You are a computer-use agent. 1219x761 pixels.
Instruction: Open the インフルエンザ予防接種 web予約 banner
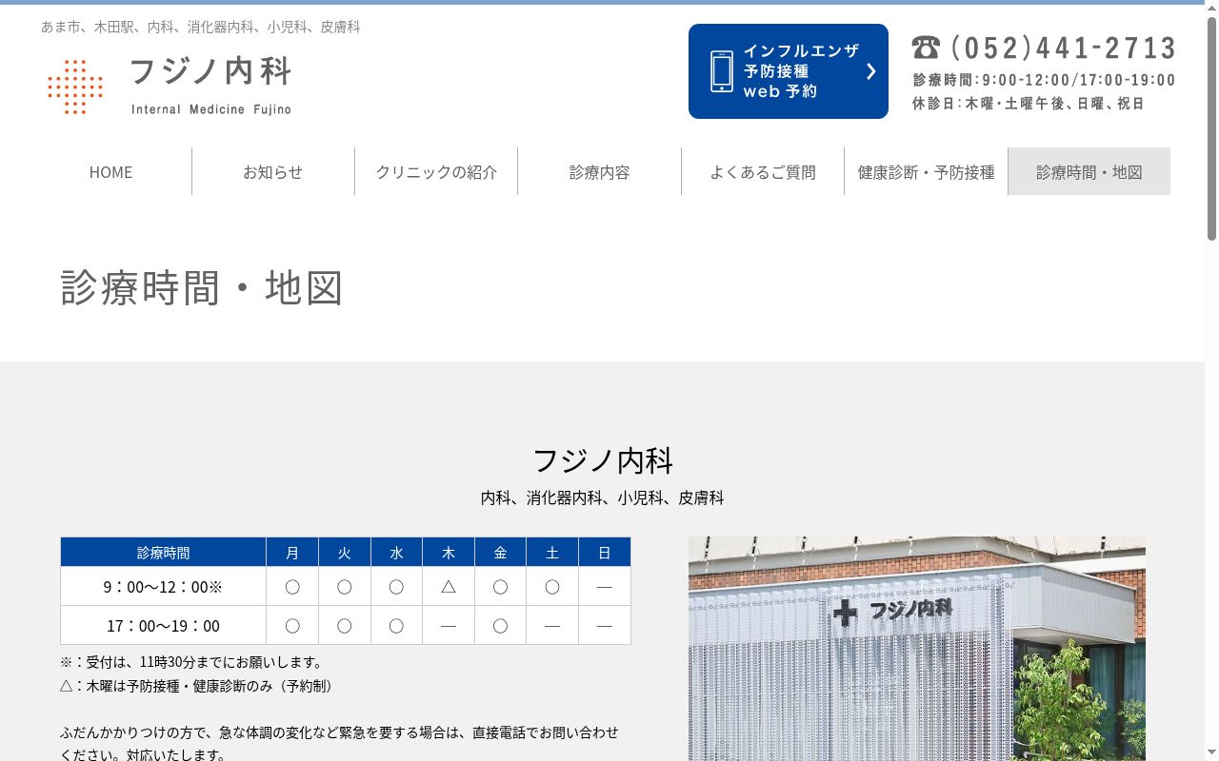[x=789, y=71]
